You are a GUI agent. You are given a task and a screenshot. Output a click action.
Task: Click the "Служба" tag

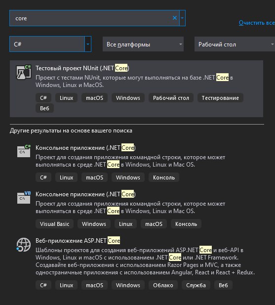(196, 285)
